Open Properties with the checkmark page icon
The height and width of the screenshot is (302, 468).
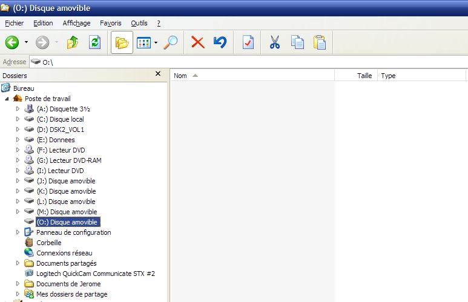(x=248, y=42)
